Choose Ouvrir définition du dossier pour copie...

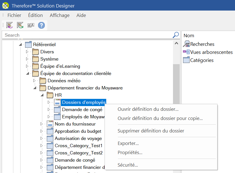161,118
